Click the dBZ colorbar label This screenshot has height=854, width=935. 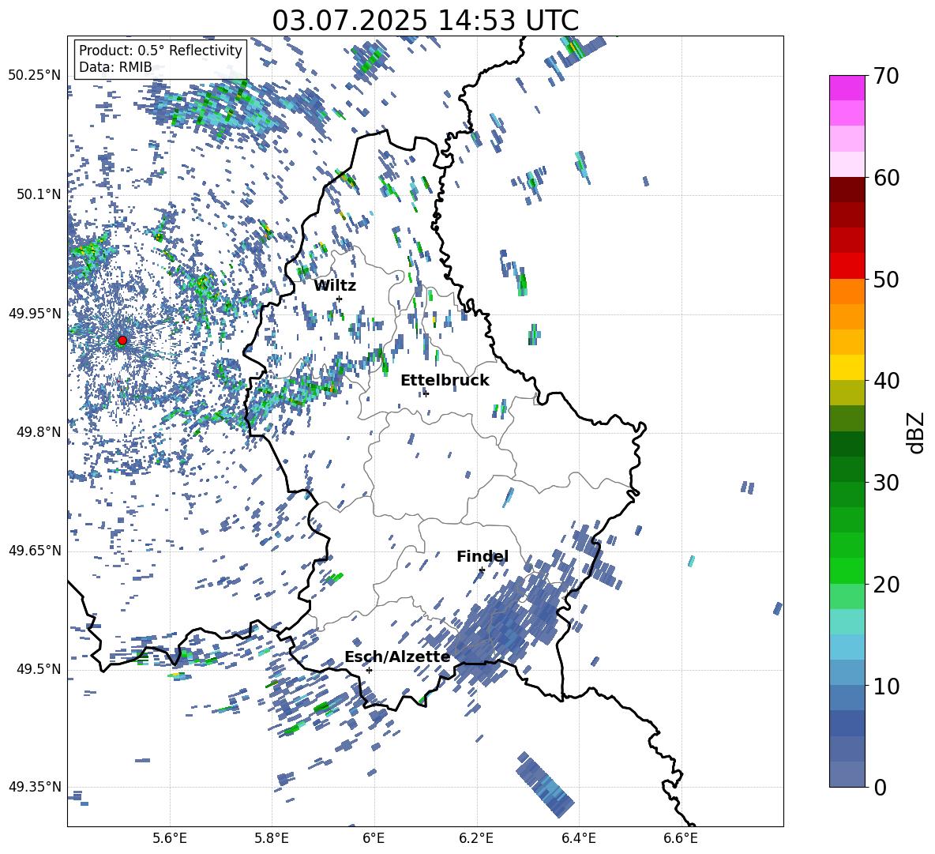click(x=915, y=432)
